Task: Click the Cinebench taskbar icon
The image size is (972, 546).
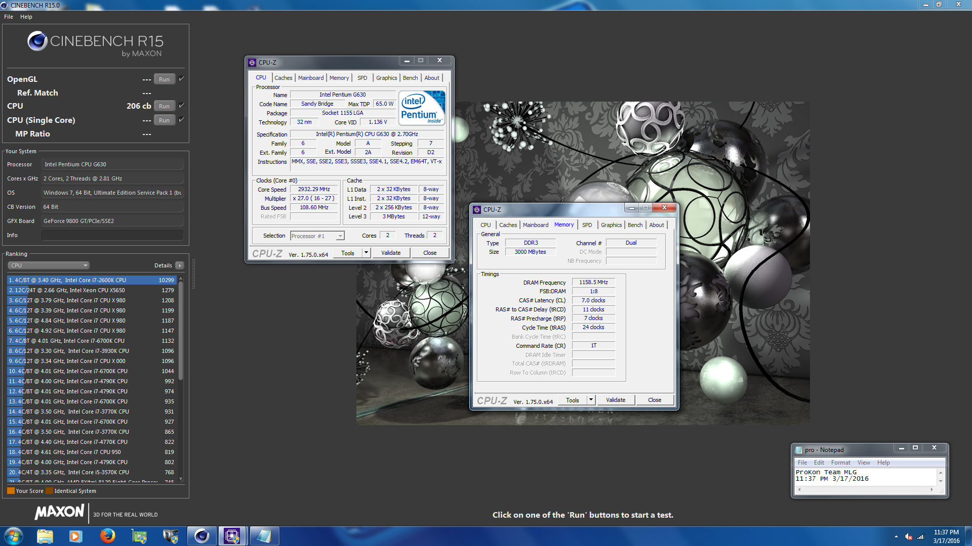Action: pyautogui.click(x=201, y=536)
